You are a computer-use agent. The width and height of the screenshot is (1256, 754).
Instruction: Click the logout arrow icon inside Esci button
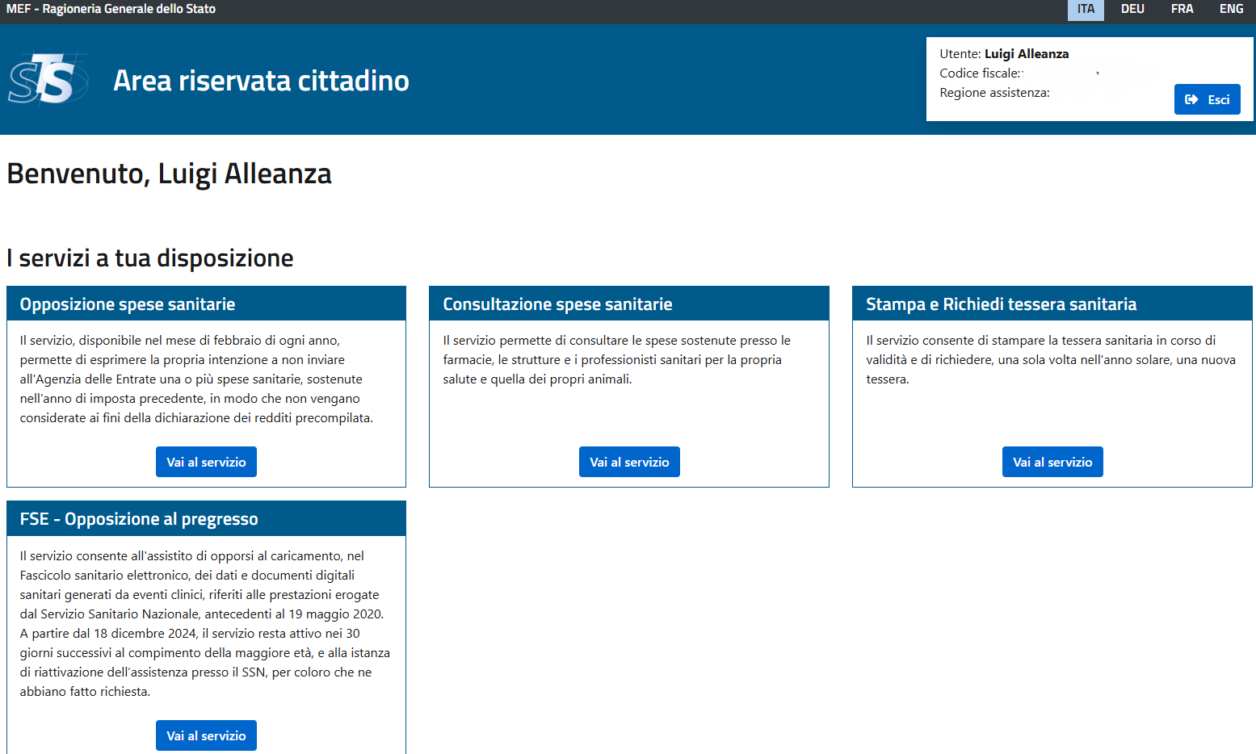1193,98
